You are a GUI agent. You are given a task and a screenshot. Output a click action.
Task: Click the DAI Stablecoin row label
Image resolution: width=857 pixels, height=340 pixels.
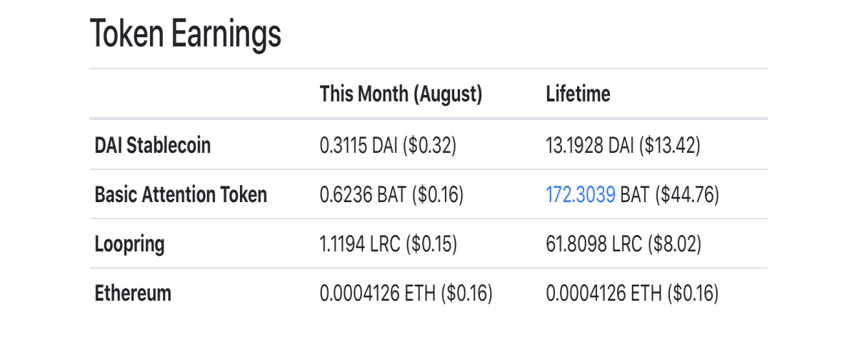(x=153, y=145)
